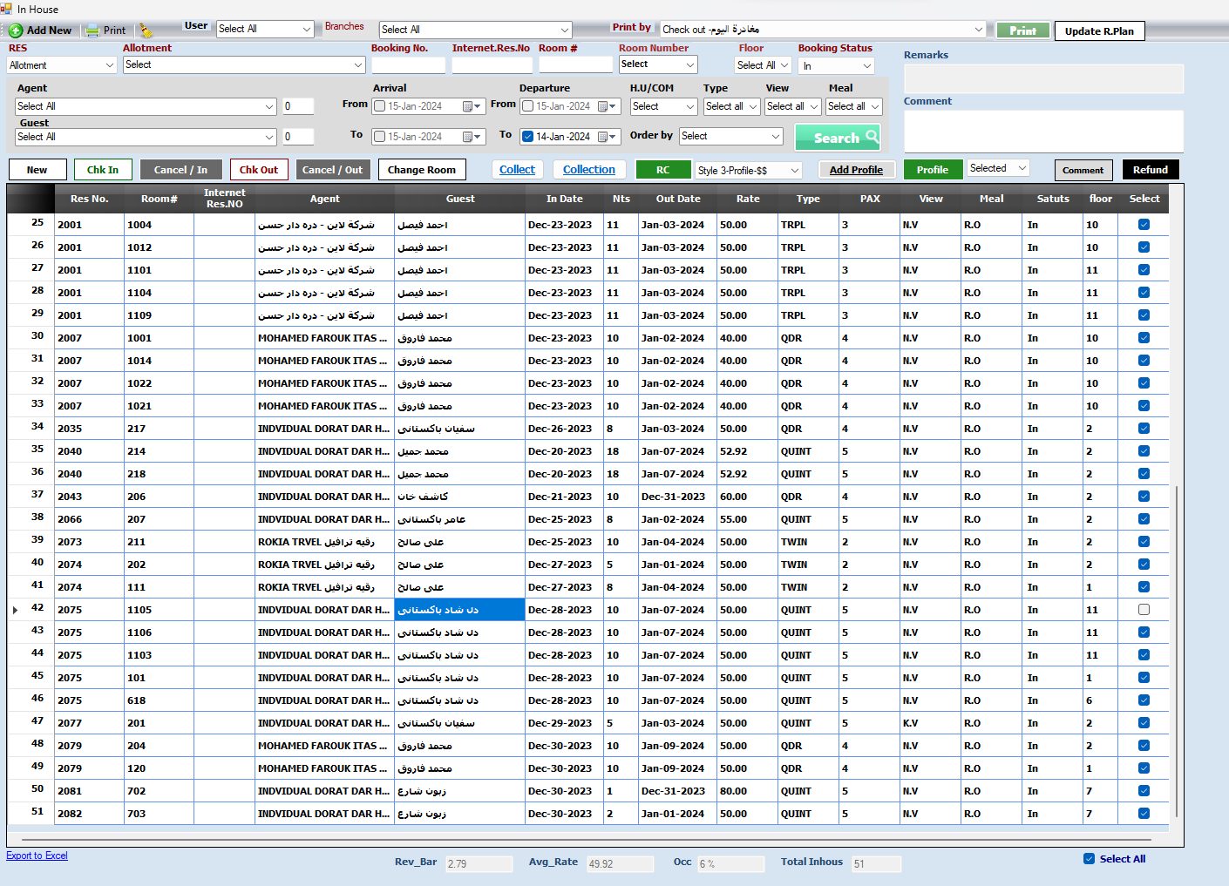Enable the Arrival To date checkbox
This screenshot has width=1229, height=886.
coord(379,137)
